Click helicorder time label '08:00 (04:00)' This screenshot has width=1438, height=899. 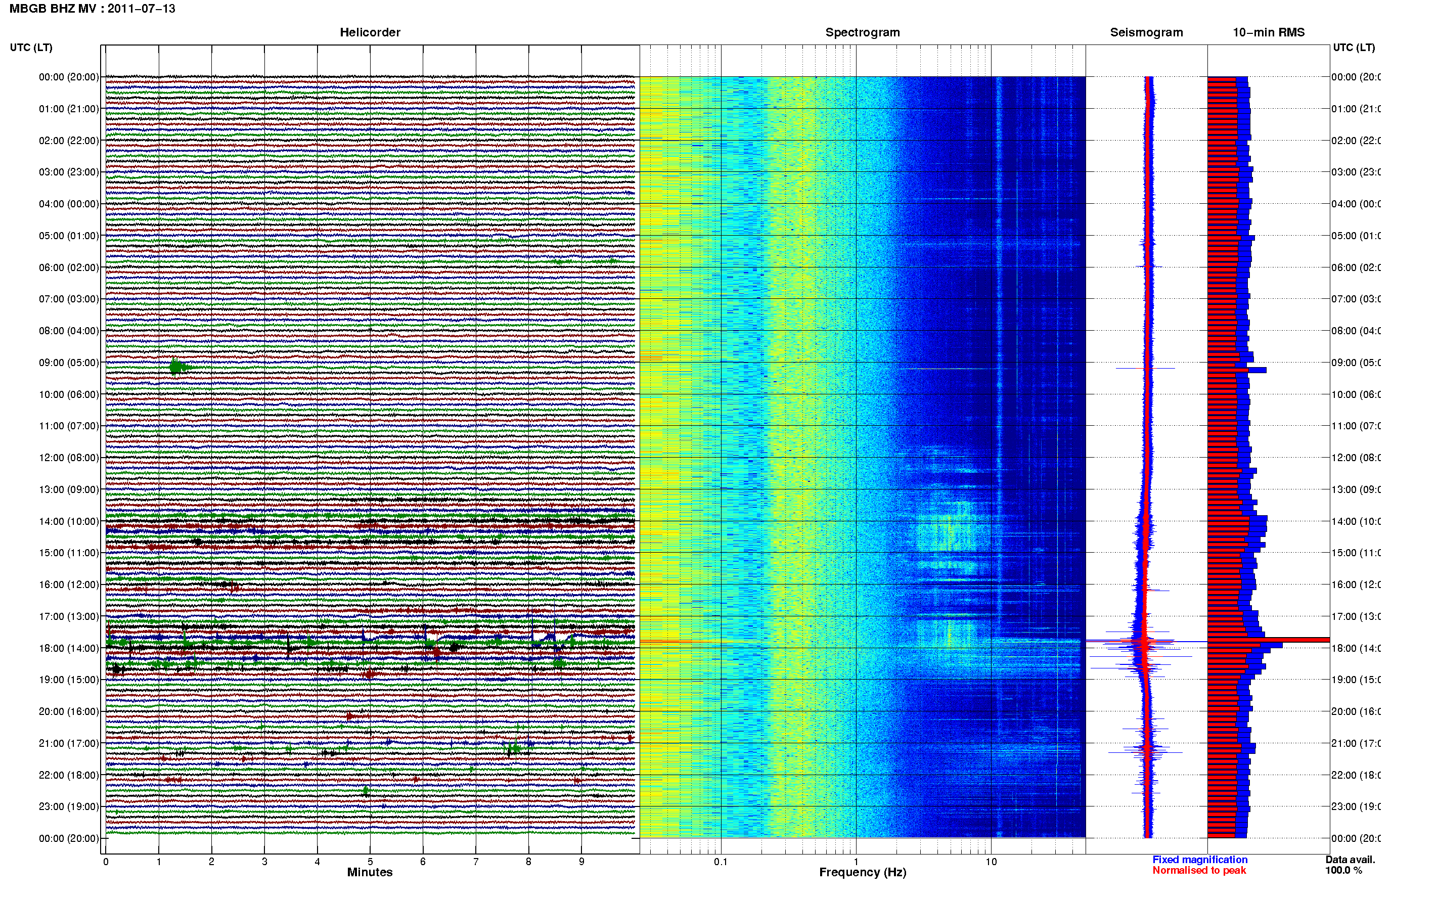[x=69, y=331]
